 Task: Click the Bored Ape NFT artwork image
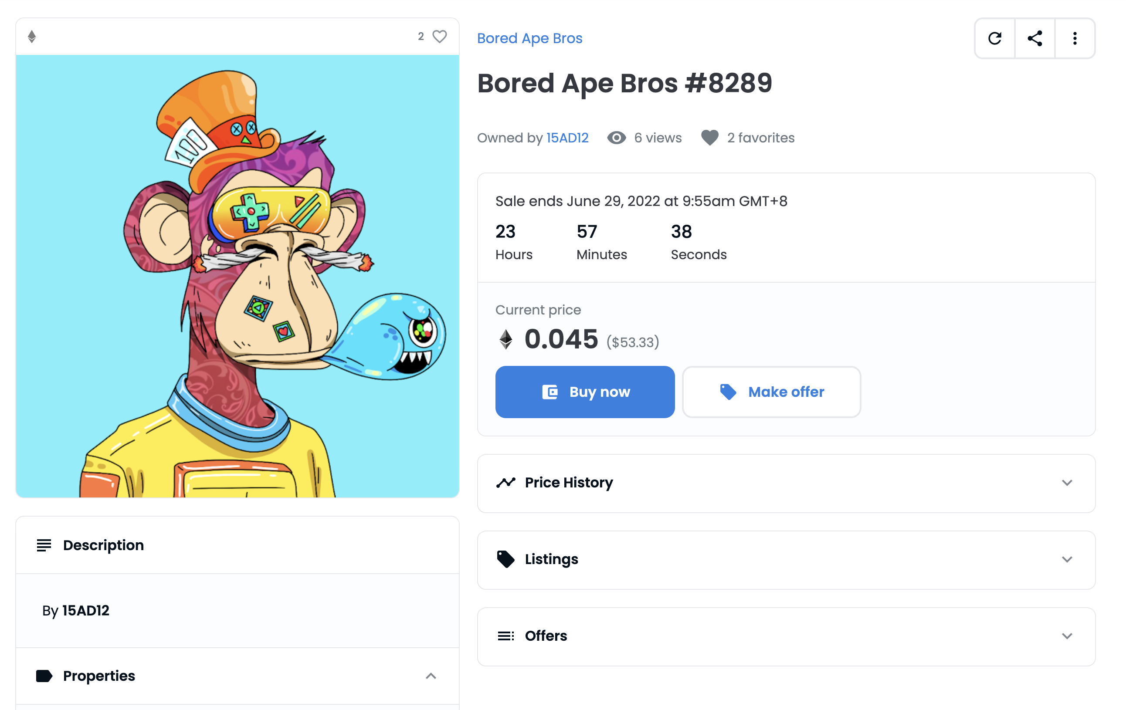(237, 276)
